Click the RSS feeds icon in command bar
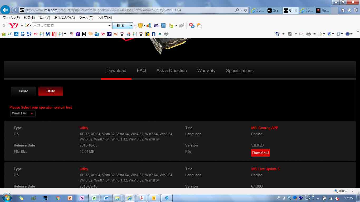Viewport: 360px width, 202px height. 290,34
